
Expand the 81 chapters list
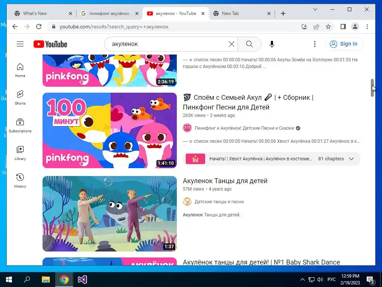(351, 158)
